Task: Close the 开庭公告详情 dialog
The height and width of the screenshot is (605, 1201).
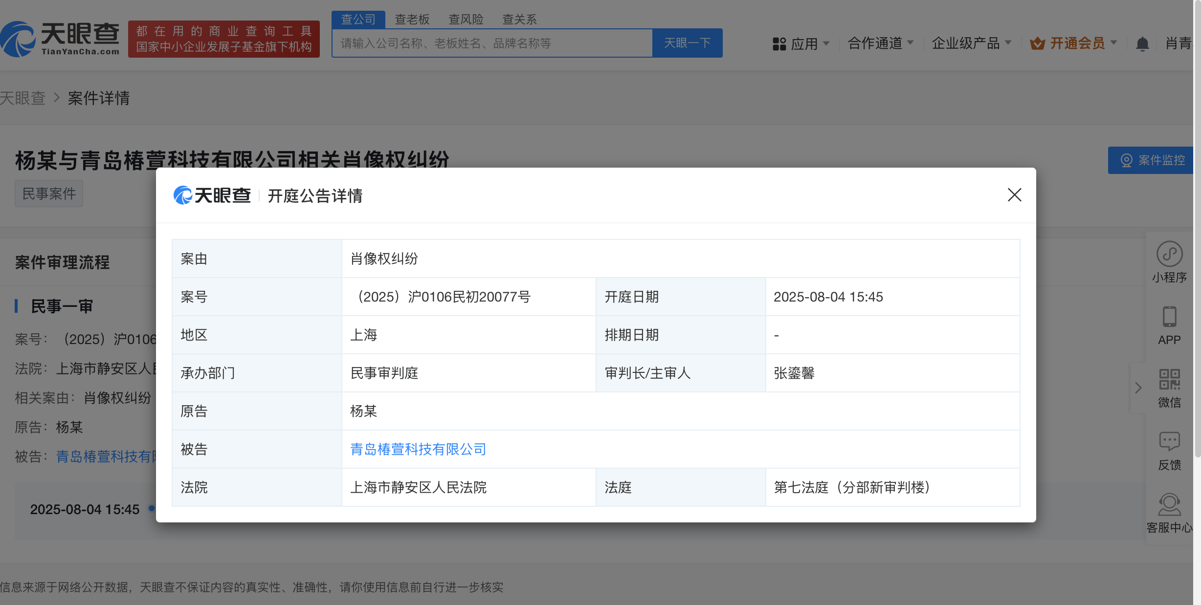Action: (1014, 195)
